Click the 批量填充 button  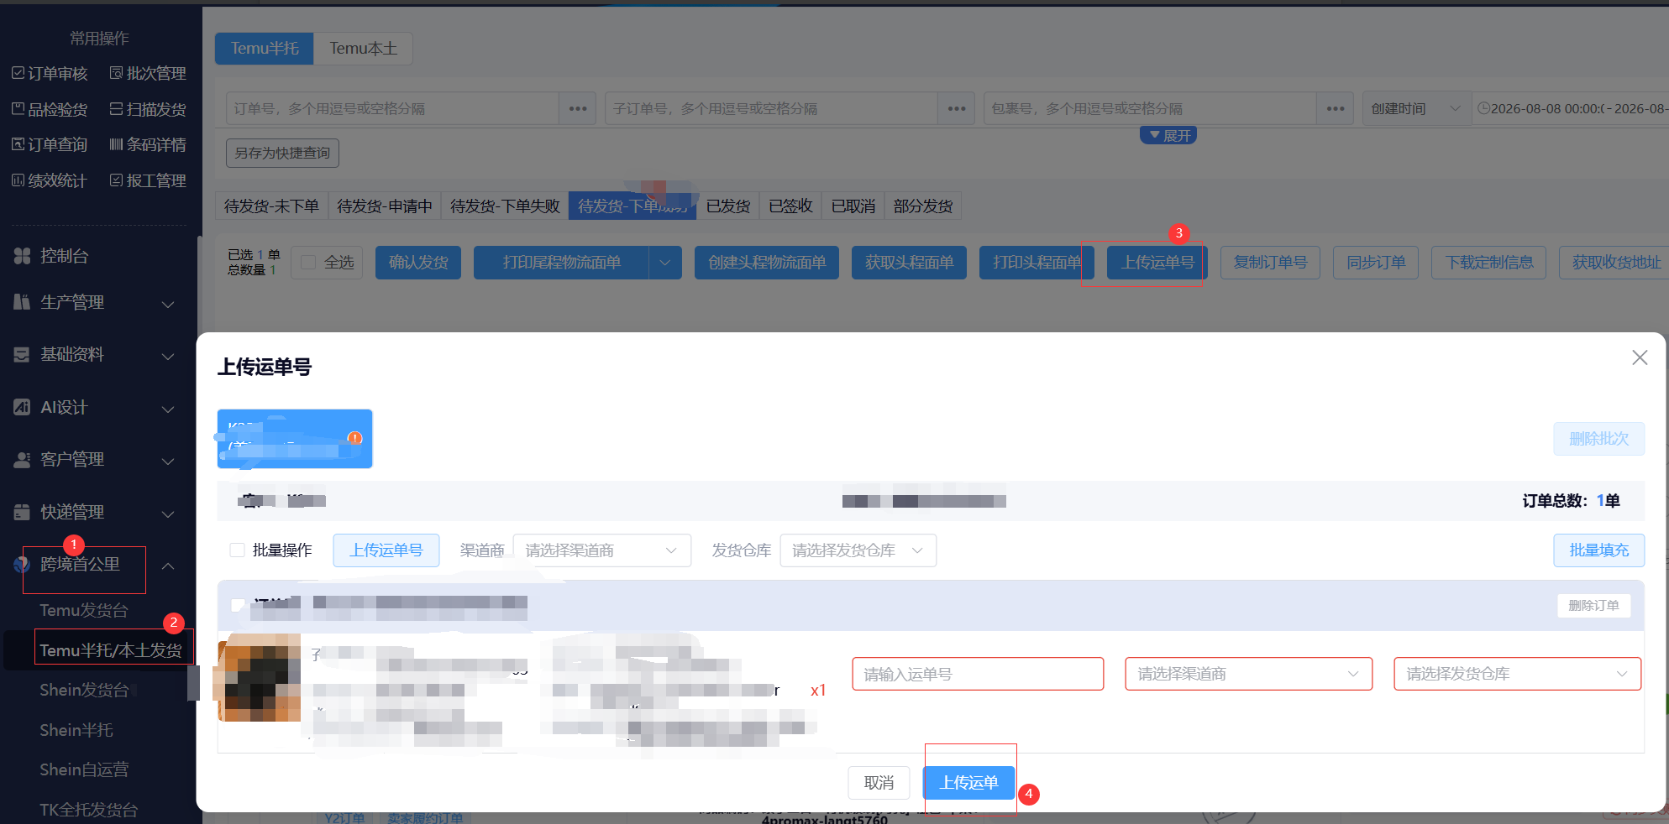pyautogui.click(x=1598, y=550)
